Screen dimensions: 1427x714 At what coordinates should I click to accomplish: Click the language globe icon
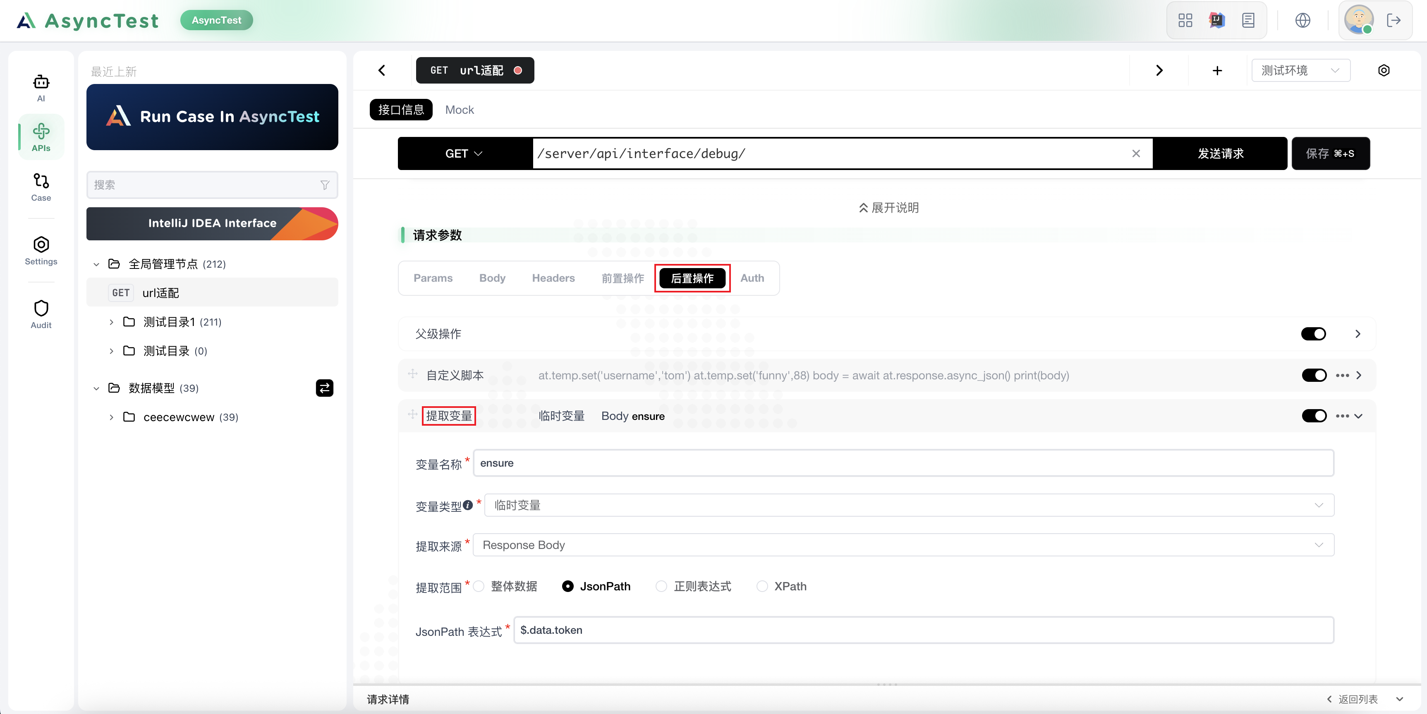point(1302,21)
